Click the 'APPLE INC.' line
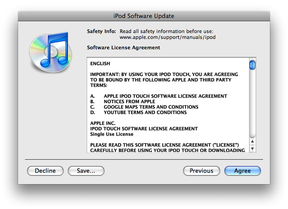 [103, 123]
